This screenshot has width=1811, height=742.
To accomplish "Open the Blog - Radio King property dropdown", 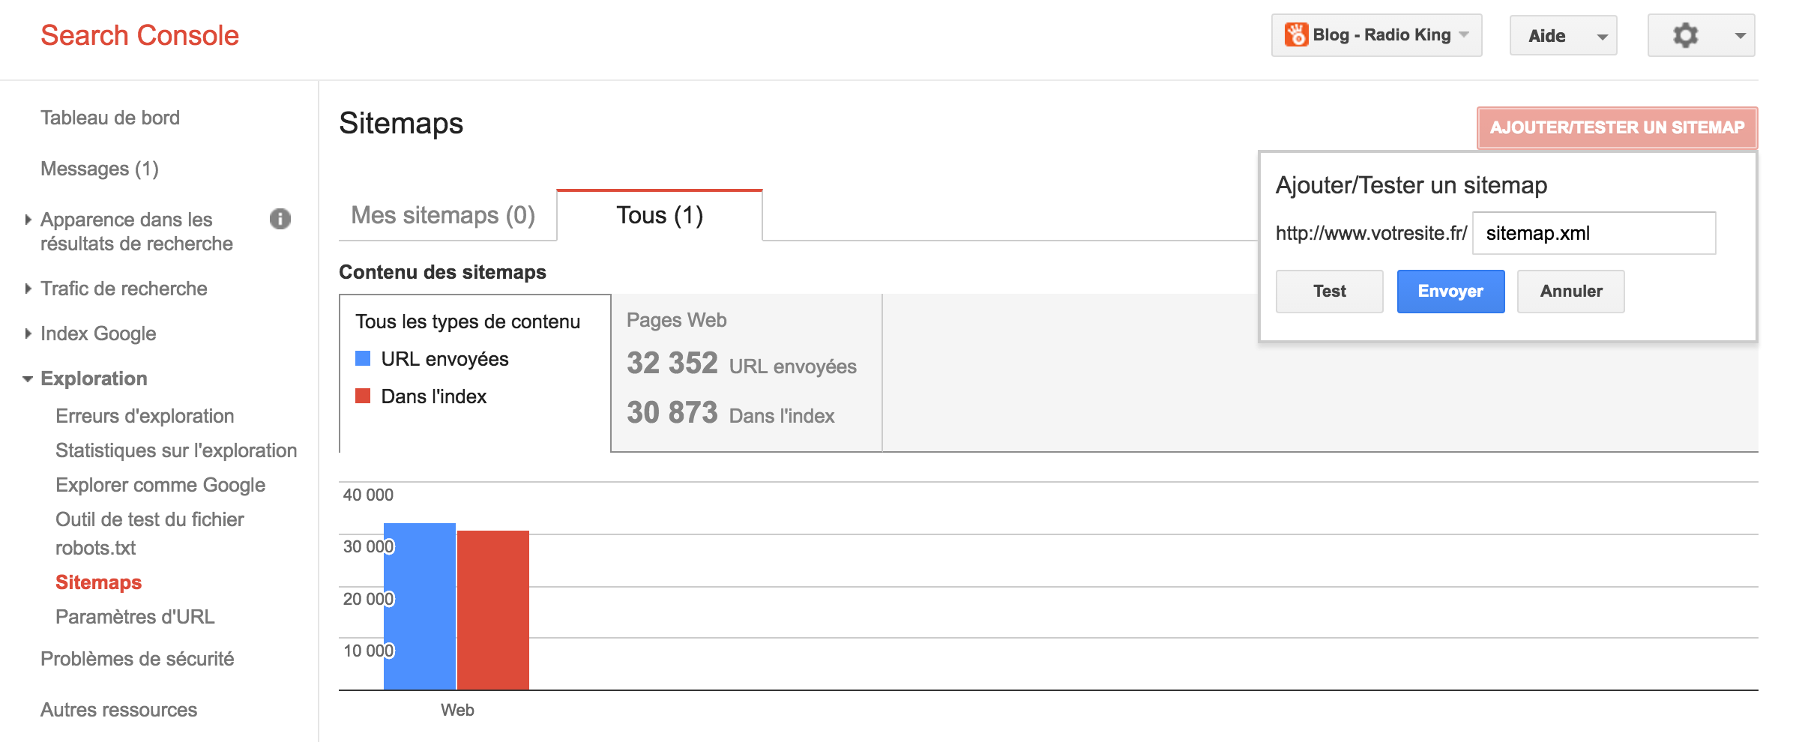I will (1376, 35).
